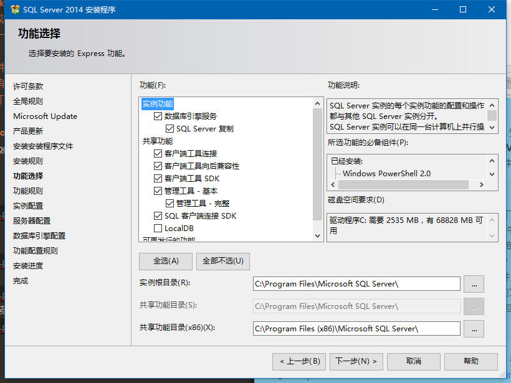Image resolution: width=511 pixels, height=383 pixels.
Task: Click the feature list scrollbar thumb
Action: coord(317,164)
